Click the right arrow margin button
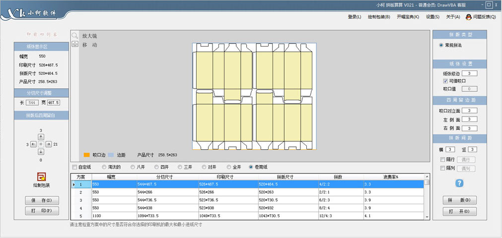 pyautogui.click(x=48, y=144)
